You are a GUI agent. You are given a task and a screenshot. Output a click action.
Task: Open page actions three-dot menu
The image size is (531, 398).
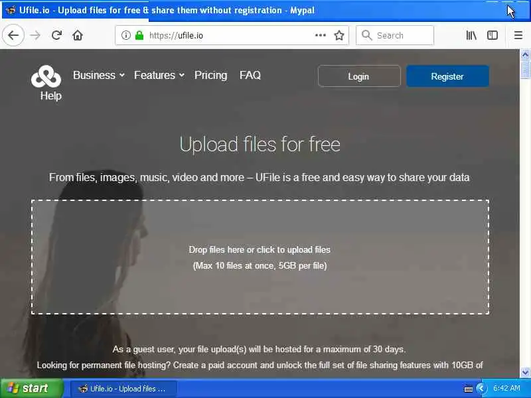(321, 35)
